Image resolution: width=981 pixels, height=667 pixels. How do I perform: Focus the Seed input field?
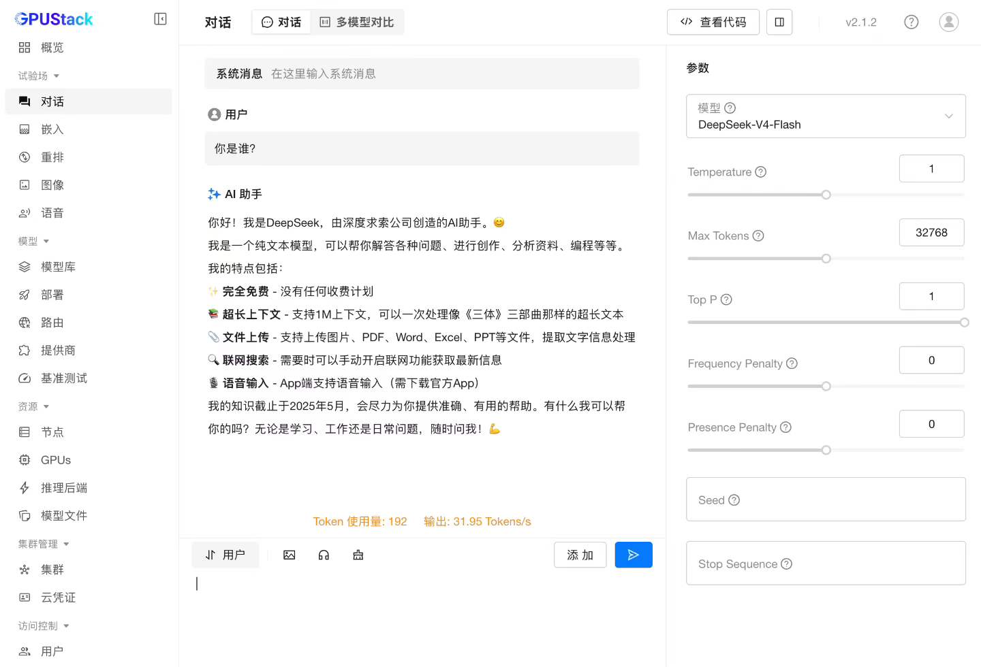tap(826, 500)
